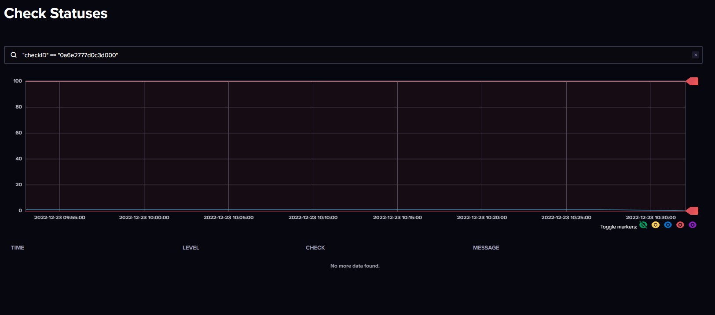This screenshot has width=715, height=315.
Task: Click the 2022-12-23 09:55:00 axis label
Action: (x=60, y=217)
